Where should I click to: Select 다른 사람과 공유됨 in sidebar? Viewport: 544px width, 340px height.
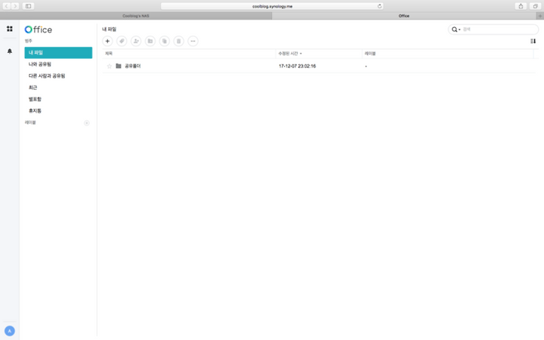[58, 76]
